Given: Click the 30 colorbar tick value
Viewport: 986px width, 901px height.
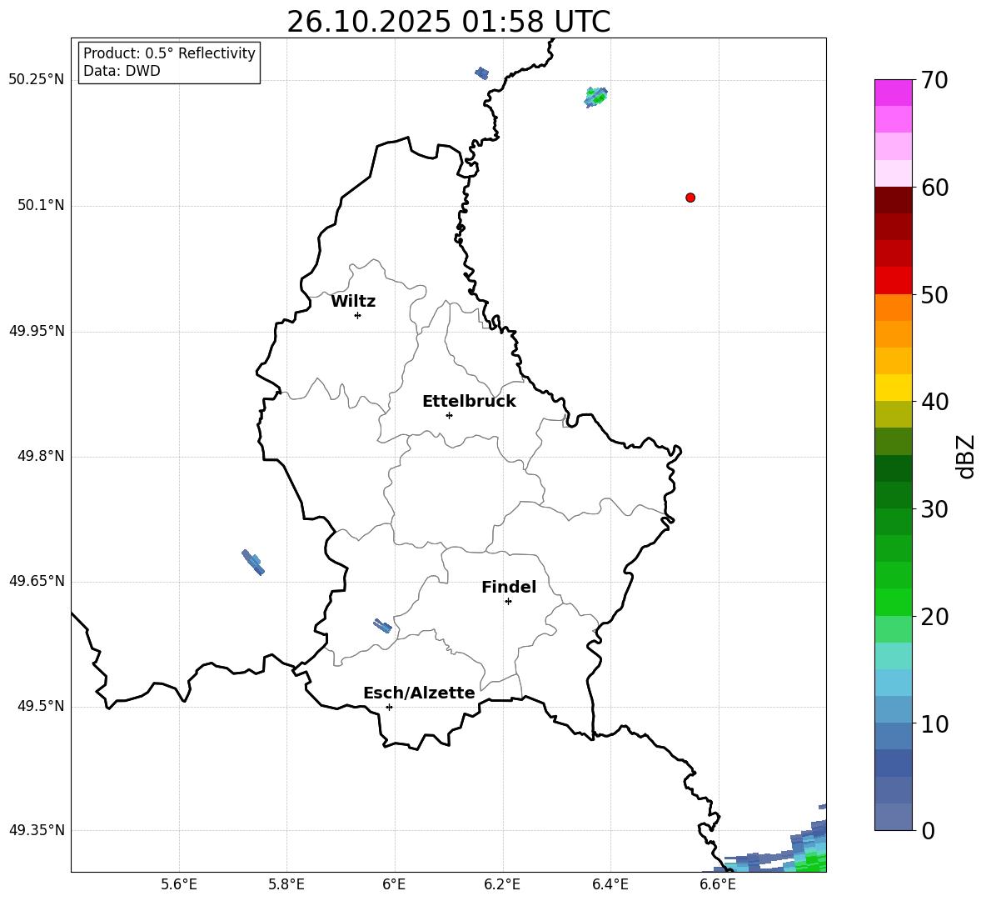Looking at the screenshot, I should [934, 509].
